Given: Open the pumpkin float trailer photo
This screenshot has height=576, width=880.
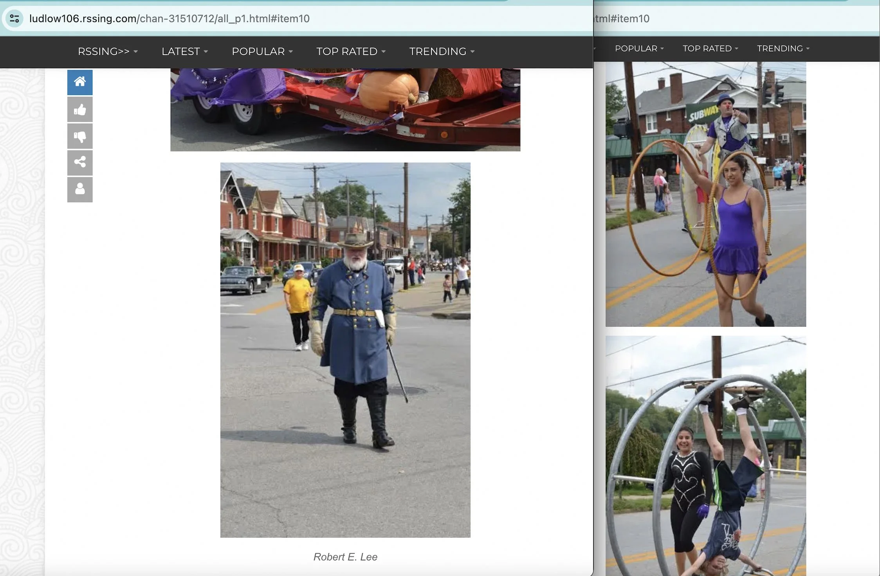Looking at the screenshot, I should pos(345,110).
